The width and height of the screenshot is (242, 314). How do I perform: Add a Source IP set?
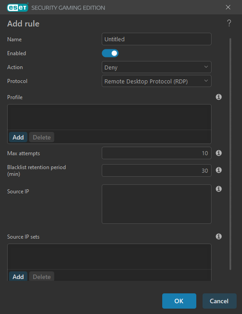click(18, 277)
